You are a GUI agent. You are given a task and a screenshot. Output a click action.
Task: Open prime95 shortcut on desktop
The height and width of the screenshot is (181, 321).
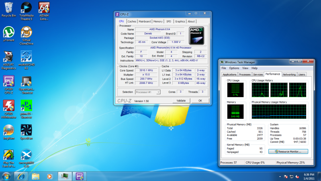pyautogui.click(x=27, y=110)
